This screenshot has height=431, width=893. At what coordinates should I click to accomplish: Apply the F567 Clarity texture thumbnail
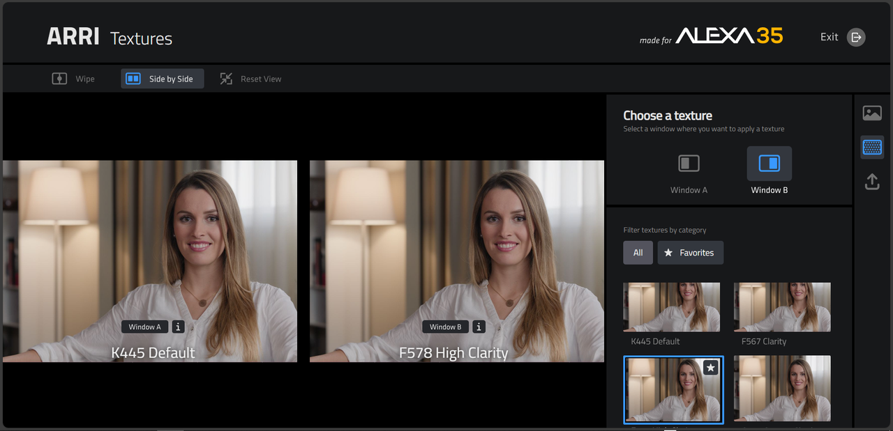tap(782, 307)
